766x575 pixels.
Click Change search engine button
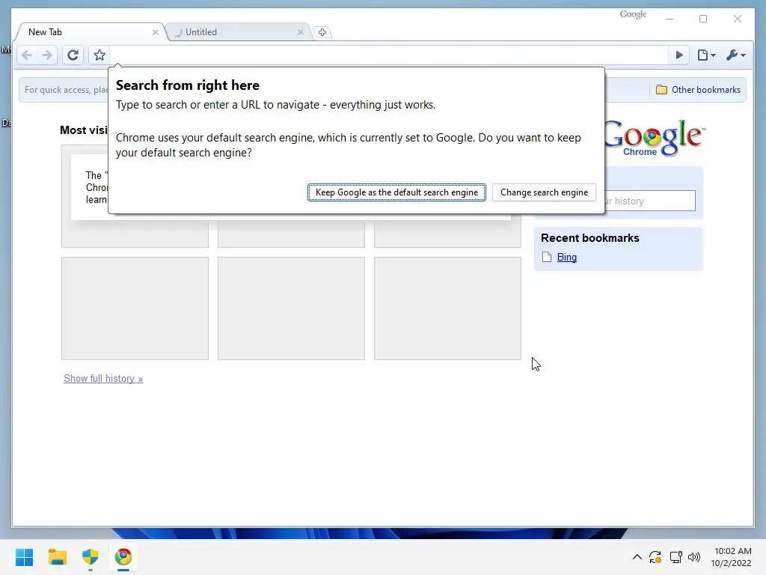point(545,192)
